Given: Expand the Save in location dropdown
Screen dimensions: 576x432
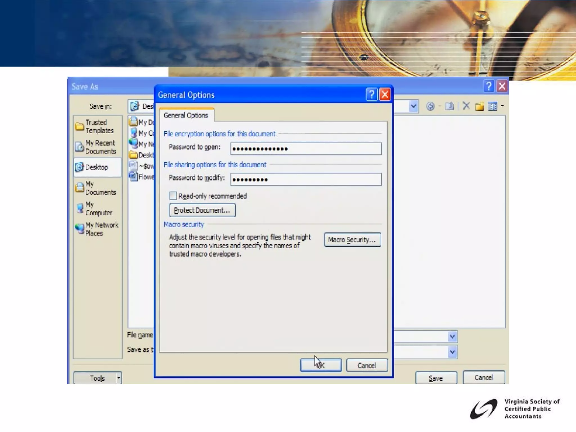Looking at the screenshot, I should [413, 106].
